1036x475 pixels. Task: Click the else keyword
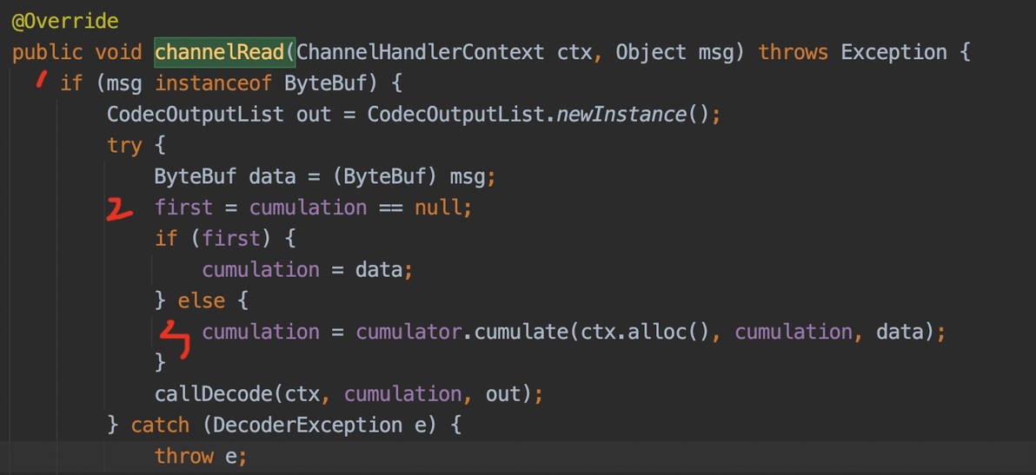point(202,300)
